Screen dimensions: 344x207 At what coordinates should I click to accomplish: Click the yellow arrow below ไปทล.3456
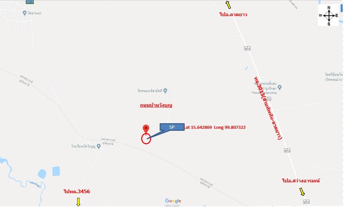pyautogui.click(x=78, y=202)
